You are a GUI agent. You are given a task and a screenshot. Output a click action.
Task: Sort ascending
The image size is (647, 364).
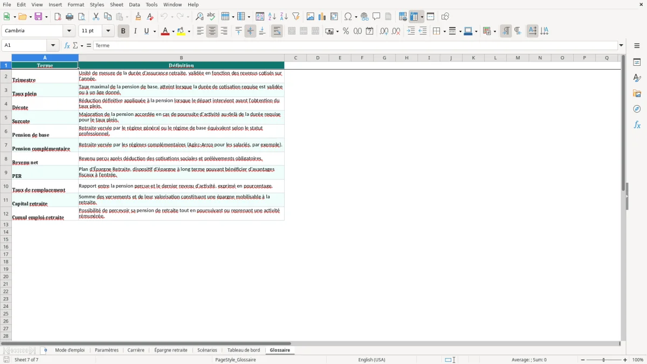click(x=272, y=17)
